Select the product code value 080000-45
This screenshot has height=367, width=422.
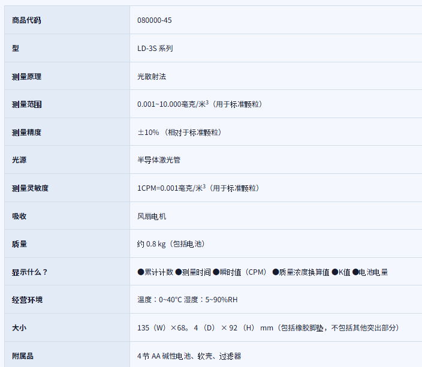click(155, 20)
